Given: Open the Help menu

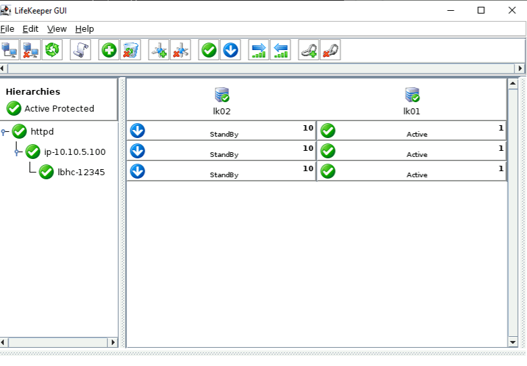Looking at the screenshot, I should pos(84,29).
